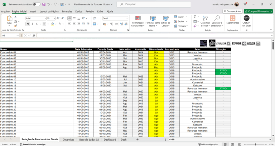Click the accounting number format icon

tap(105, 24)
